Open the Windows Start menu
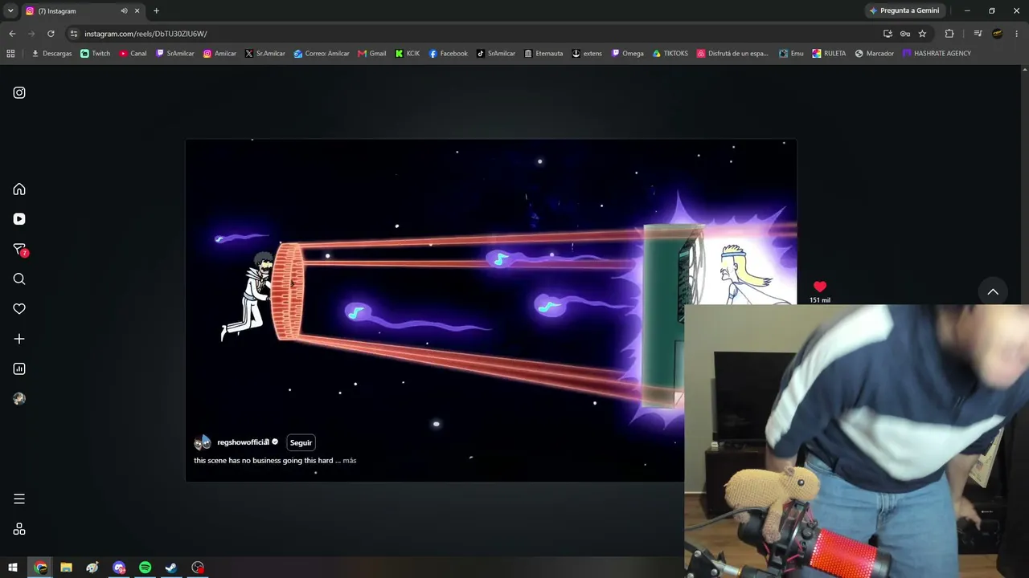Image resolution: width=1029 pixels, height=578 pixels. pos(13,568)
